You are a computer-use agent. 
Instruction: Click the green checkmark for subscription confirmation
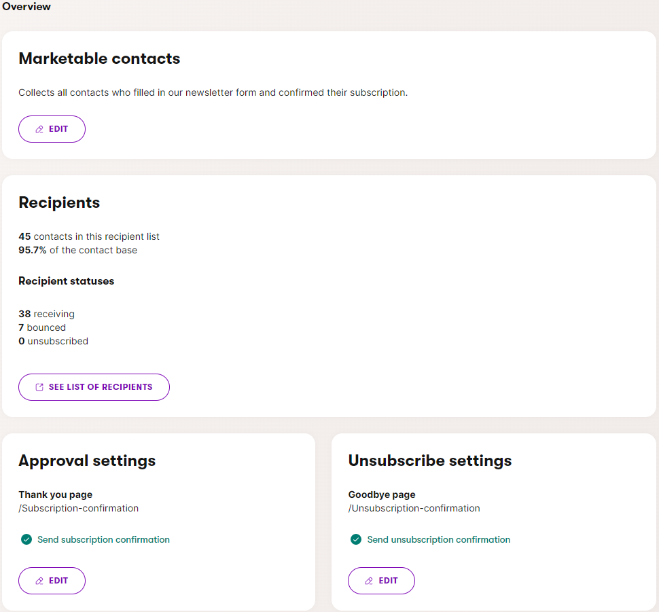(x=26, y=540)
